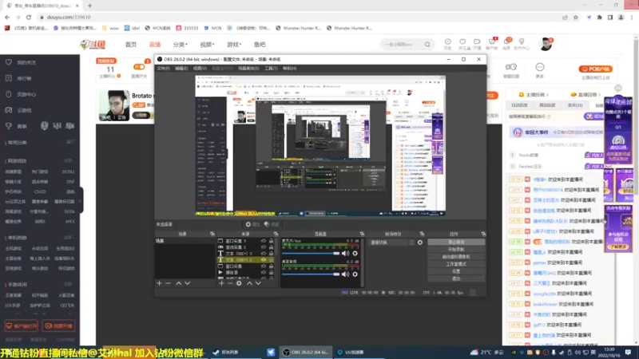Open the desktop audio settings gear
Image resolution: width=639 pixels, height=359 pixels.
point(355,274)
